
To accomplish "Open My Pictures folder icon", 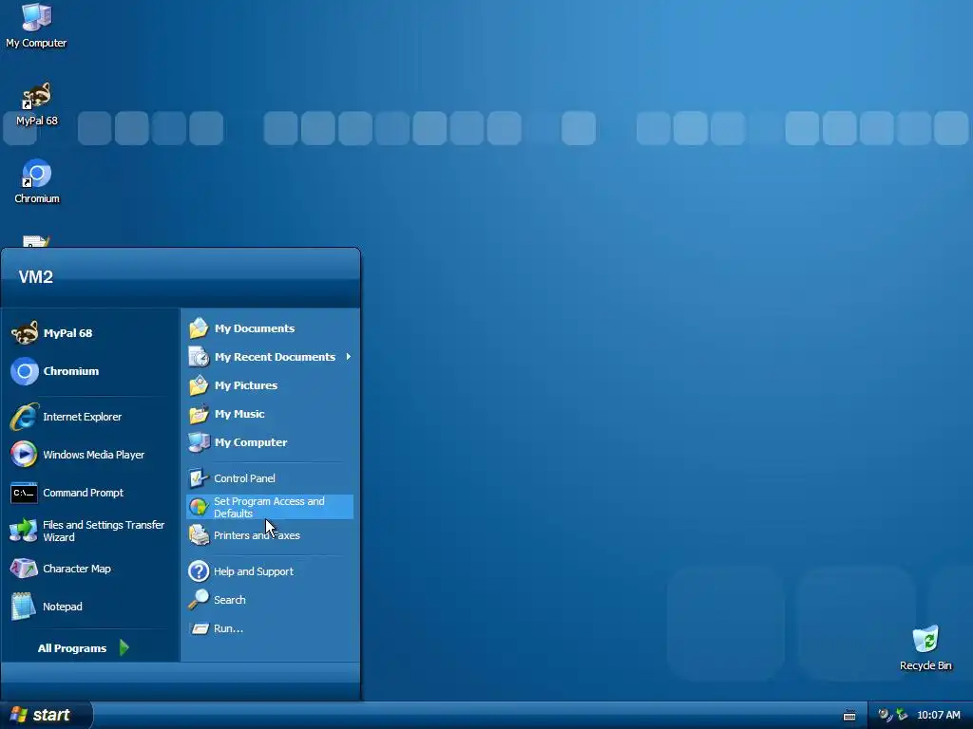I will (199, 385).
